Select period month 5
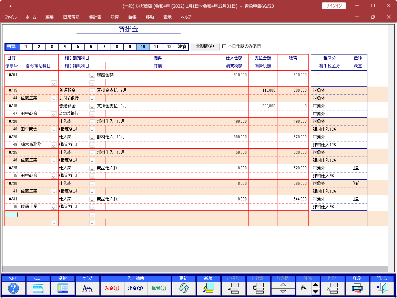The height and width of the screenshot is (298, 397). [78, 47]
